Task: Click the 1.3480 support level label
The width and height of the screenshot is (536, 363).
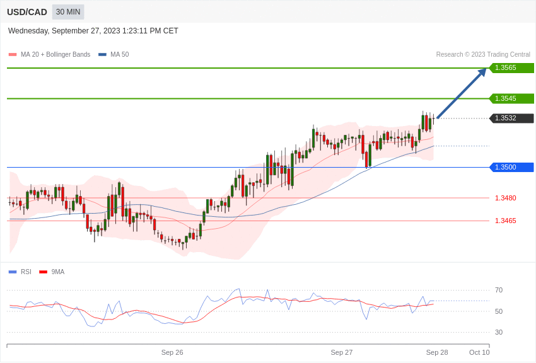Action: coord(506,198)
